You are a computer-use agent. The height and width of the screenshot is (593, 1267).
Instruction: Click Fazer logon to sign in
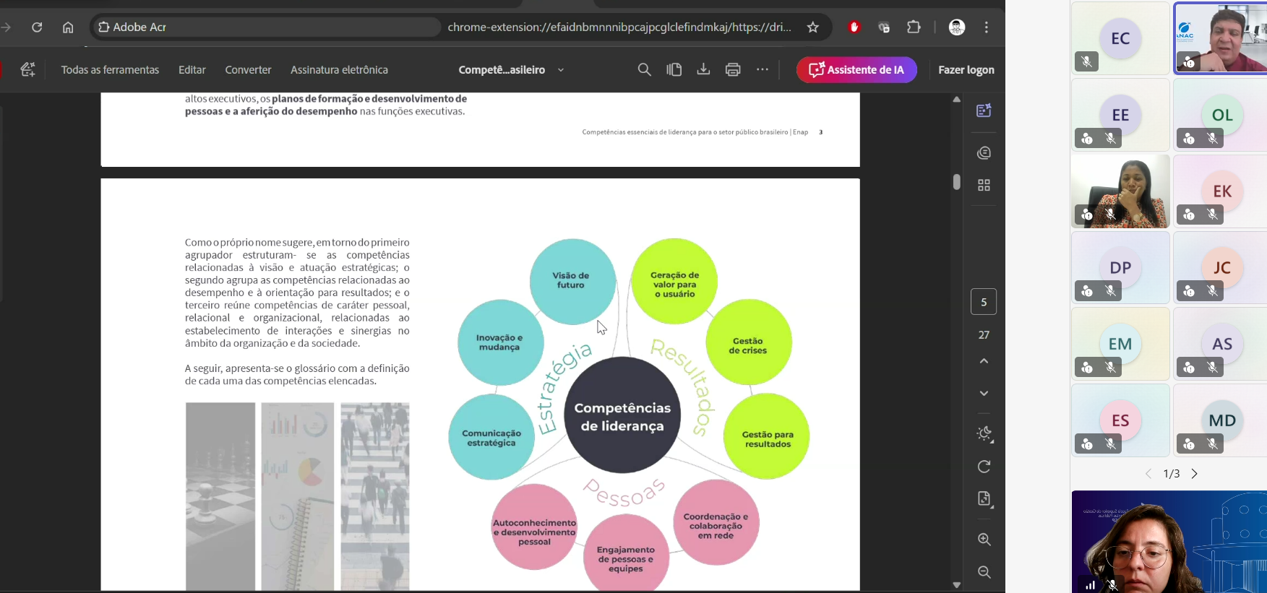(x=966, y=70)
